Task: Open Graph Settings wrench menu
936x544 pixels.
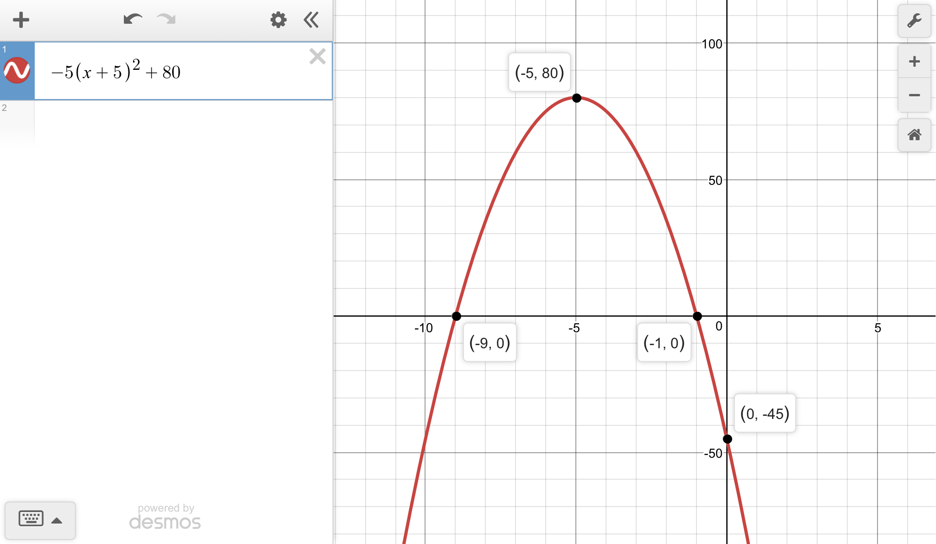Action: (x=914, y=21)
